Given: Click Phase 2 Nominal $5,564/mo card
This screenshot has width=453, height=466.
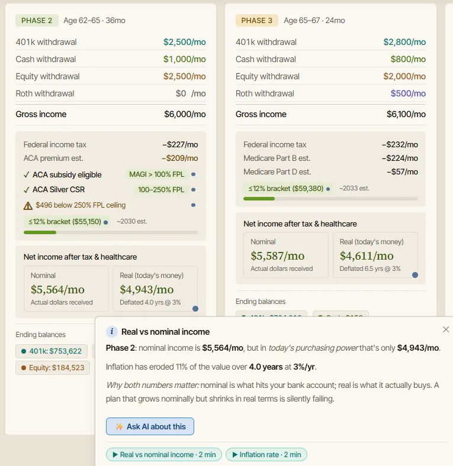Looking at the screenshot, I should pos(66,289).
